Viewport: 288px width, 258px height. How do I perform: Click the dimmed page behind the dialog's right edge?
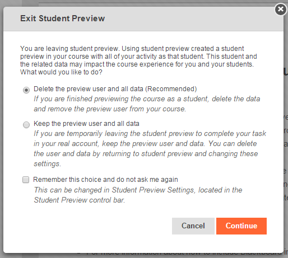(x=286, y=130)
